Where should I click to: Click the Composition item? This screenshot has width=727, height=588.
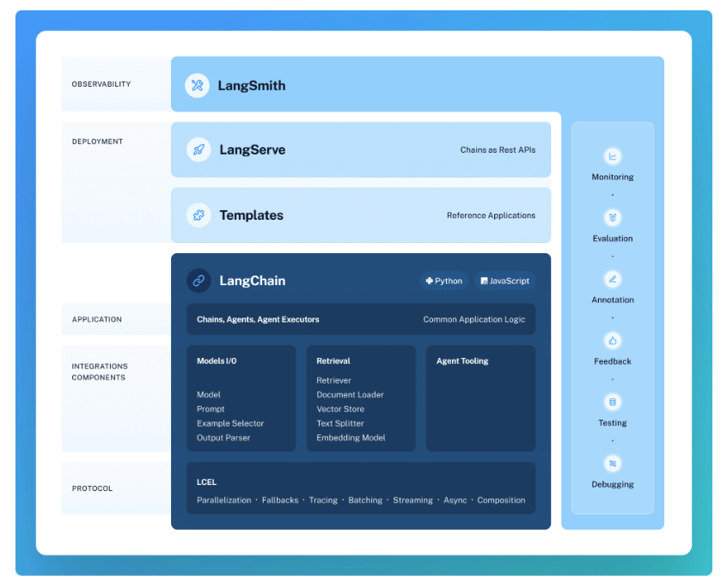pos(501,500)
